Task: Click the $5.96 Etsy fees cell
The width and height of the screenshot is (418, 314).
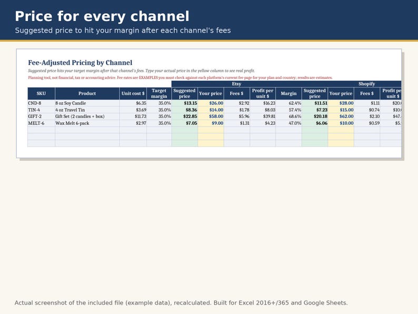Action: (237, 116)
